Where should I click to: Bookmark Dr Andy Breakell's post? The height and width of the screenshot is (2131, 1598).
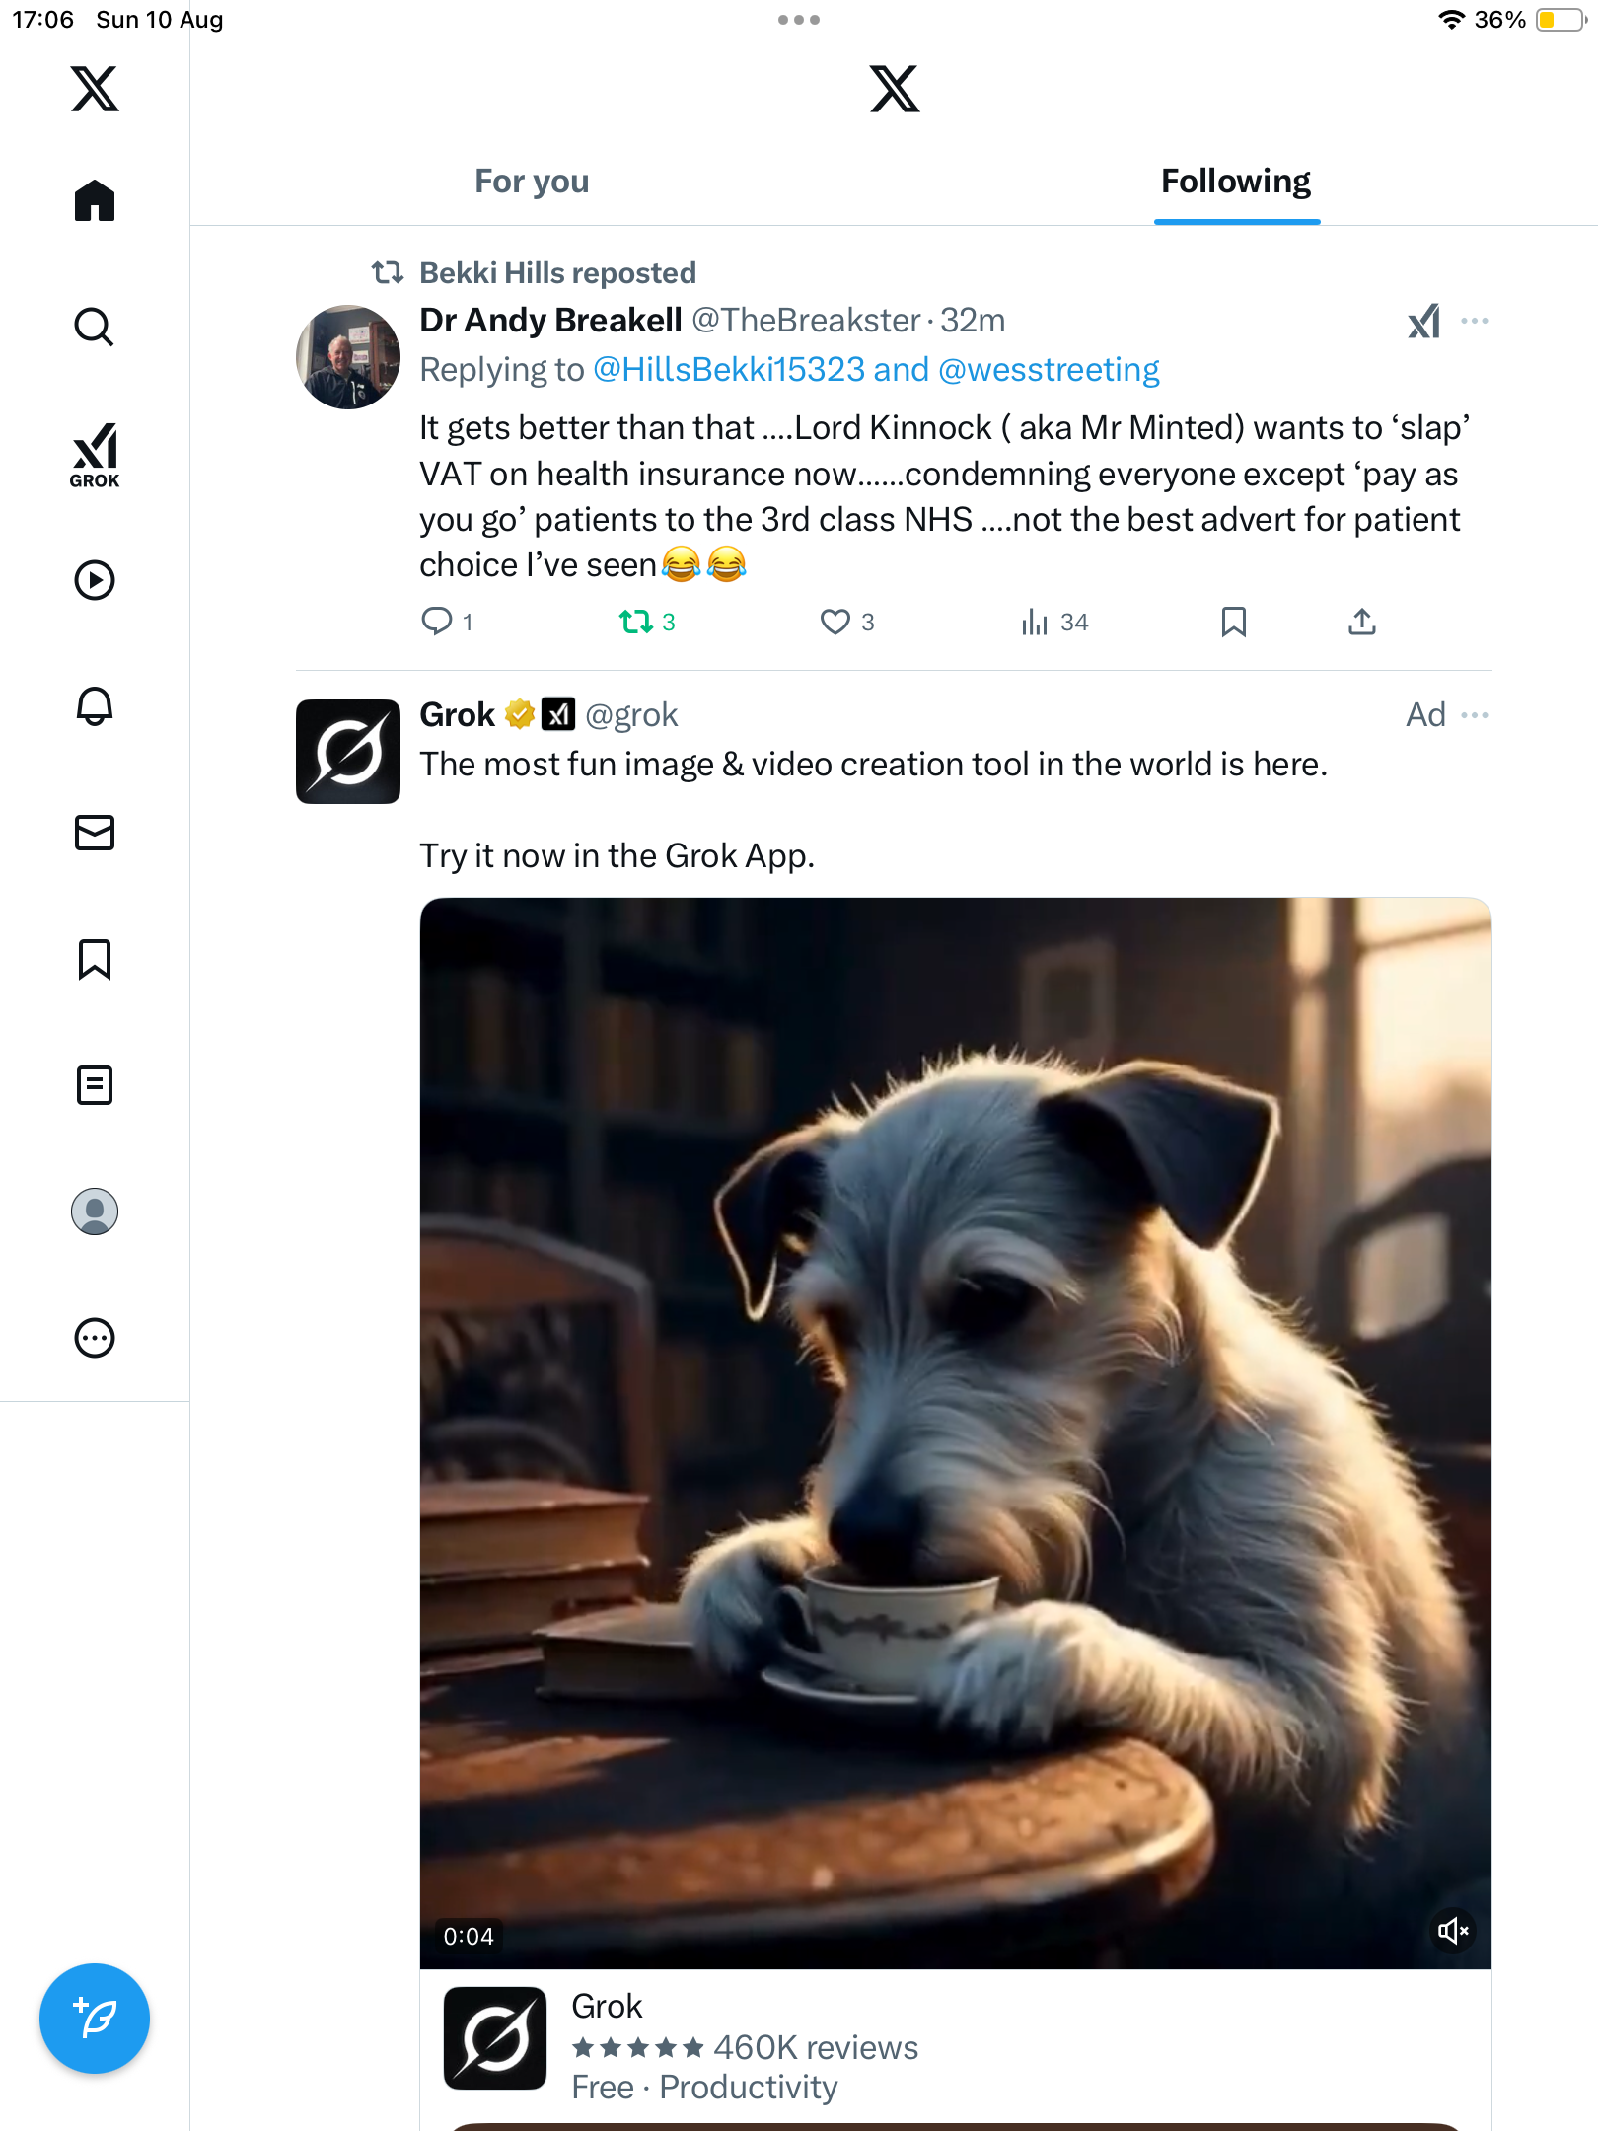coord(1233,622)
